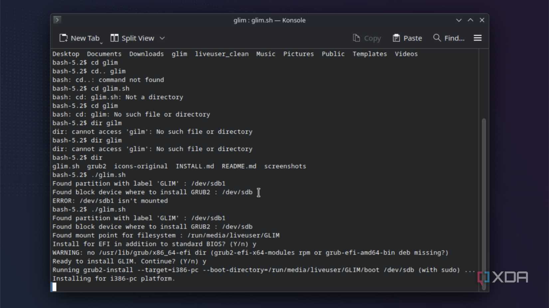Maximize the window with the up chevron
Screen dimensions: 549x308
tap(470, 20)
